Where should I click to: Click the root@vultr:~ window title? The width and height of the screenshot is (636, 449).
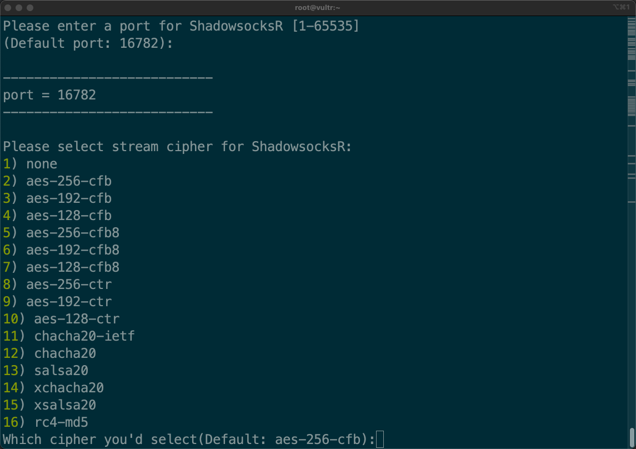pos(317,8)
